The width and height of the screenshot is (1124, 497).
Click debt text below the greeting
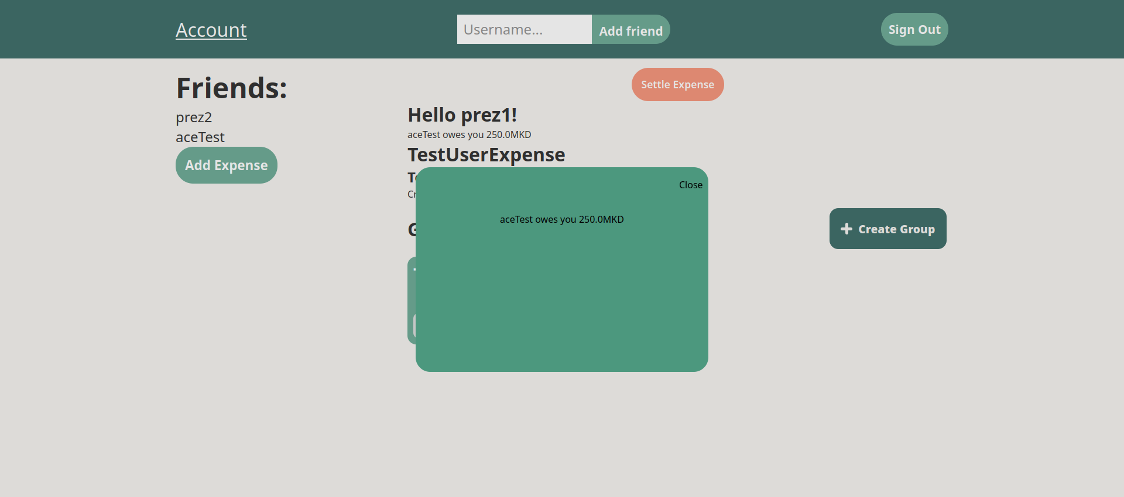click(469, 134)
